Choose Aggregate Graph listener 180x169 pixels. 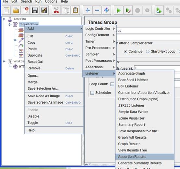(145, 73)
